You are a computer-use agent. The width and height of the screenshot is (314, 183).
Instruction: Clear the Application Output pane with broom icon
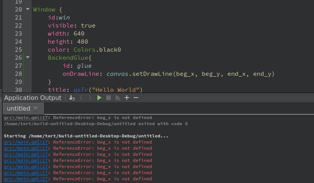click(72, 98)
